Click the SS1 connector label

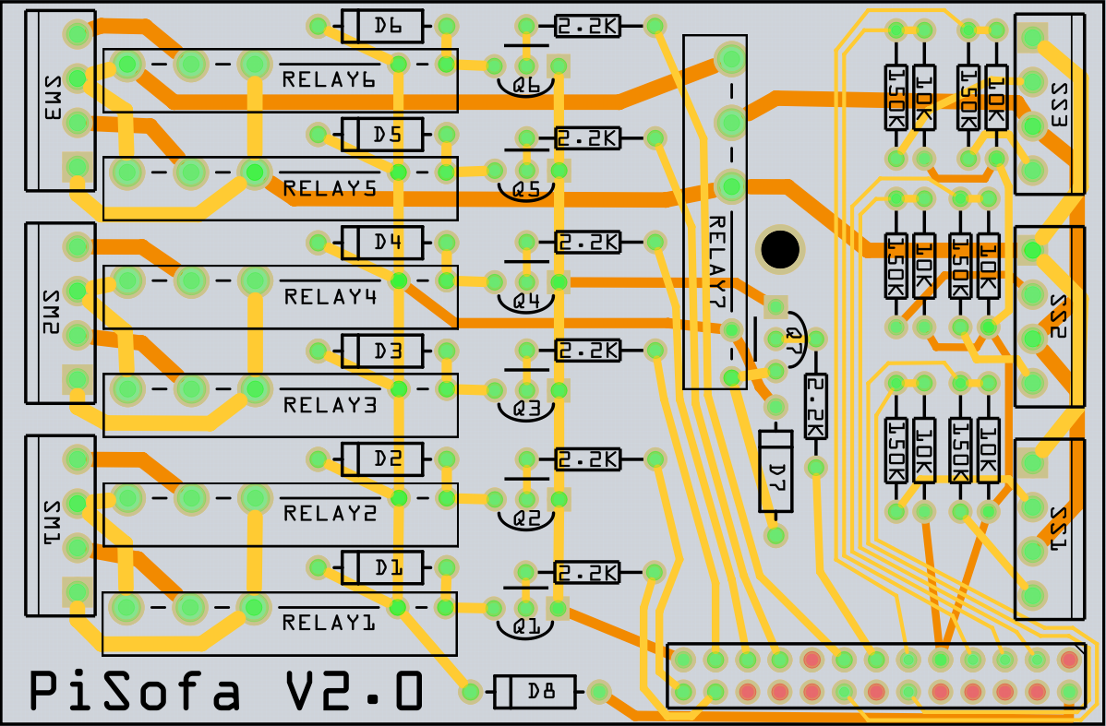[1059, 529]
